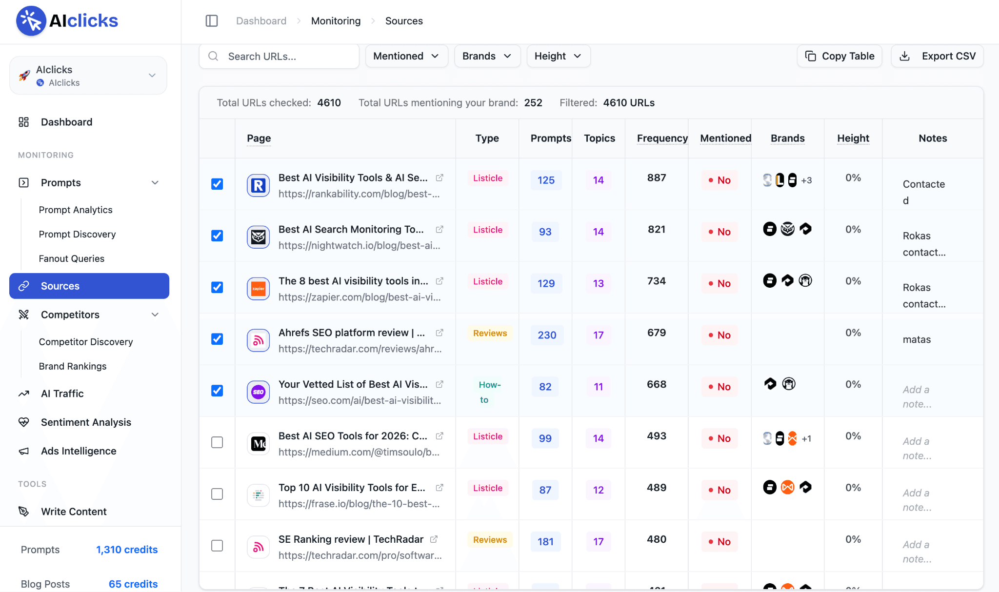Click the Write Content pen icon
Image resolution: width=999 pixels, height=592 pixels.
(x=23, y=512)
